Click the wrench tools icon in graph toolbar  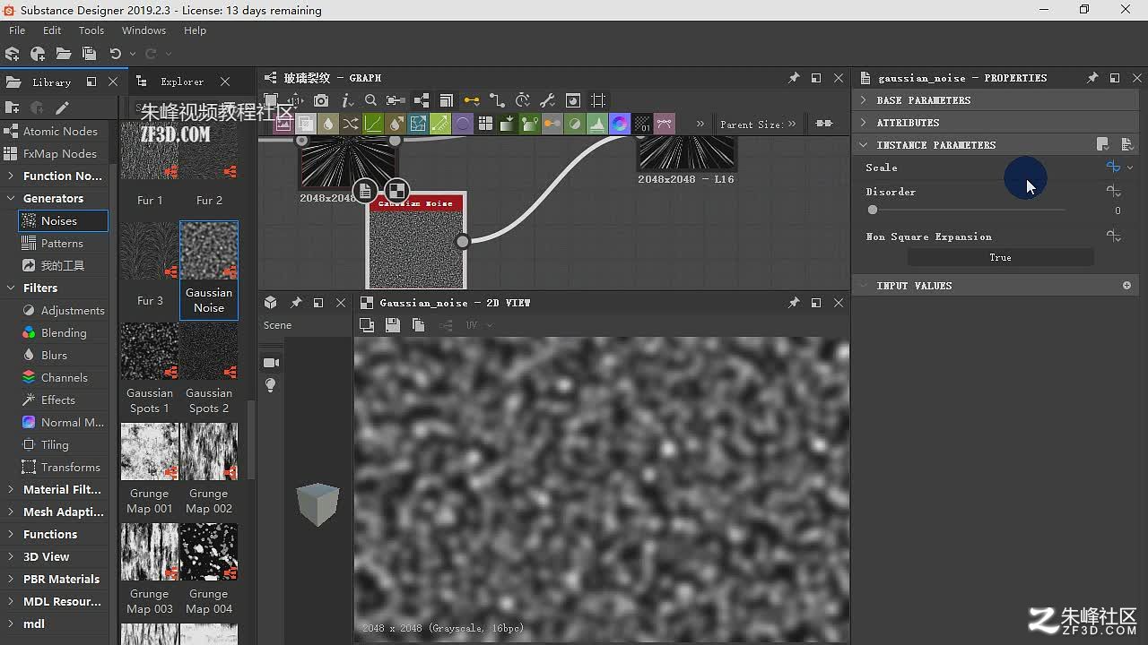[x=548, y=100]
